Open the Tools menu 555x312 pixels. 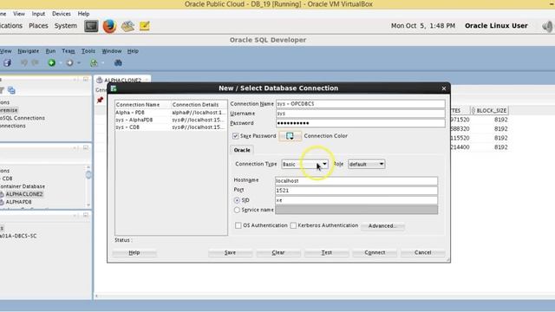88,51
